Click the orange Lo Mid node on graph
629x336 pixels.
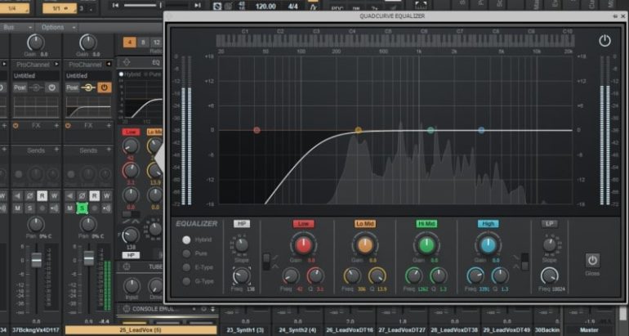[358, 130]
